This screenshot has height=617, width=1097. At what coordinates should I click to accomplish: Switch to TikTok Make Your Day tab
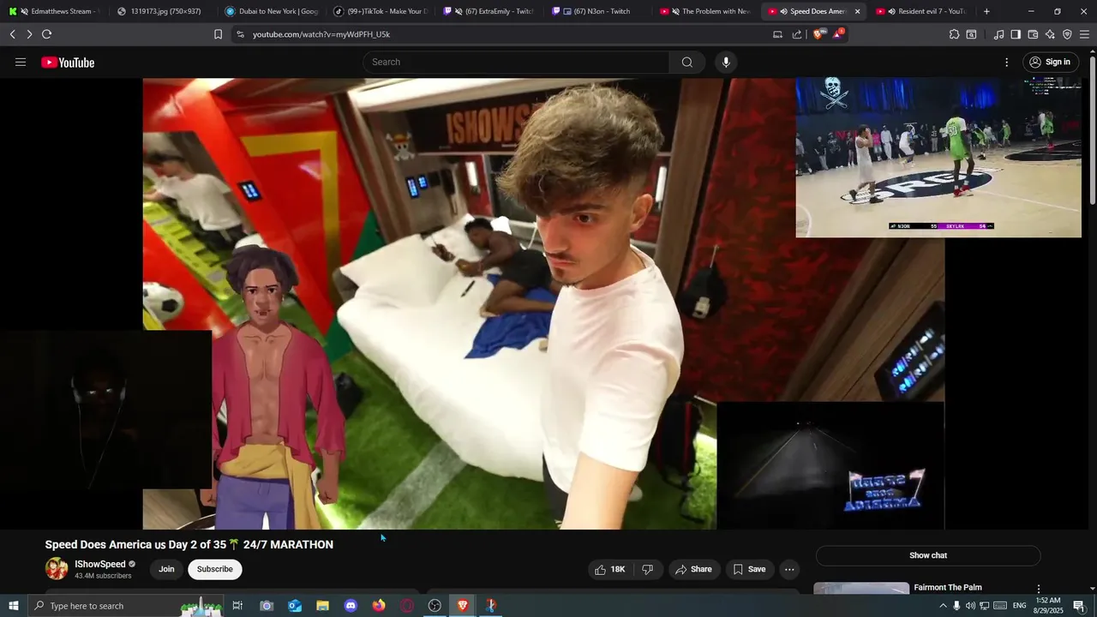pos(380,11)
